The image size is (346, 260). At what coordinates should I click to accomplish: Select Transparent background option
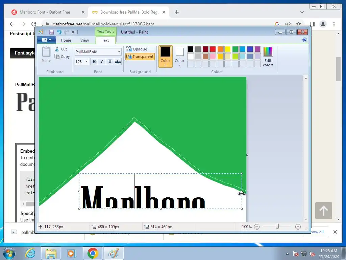(x=140, y=57)
